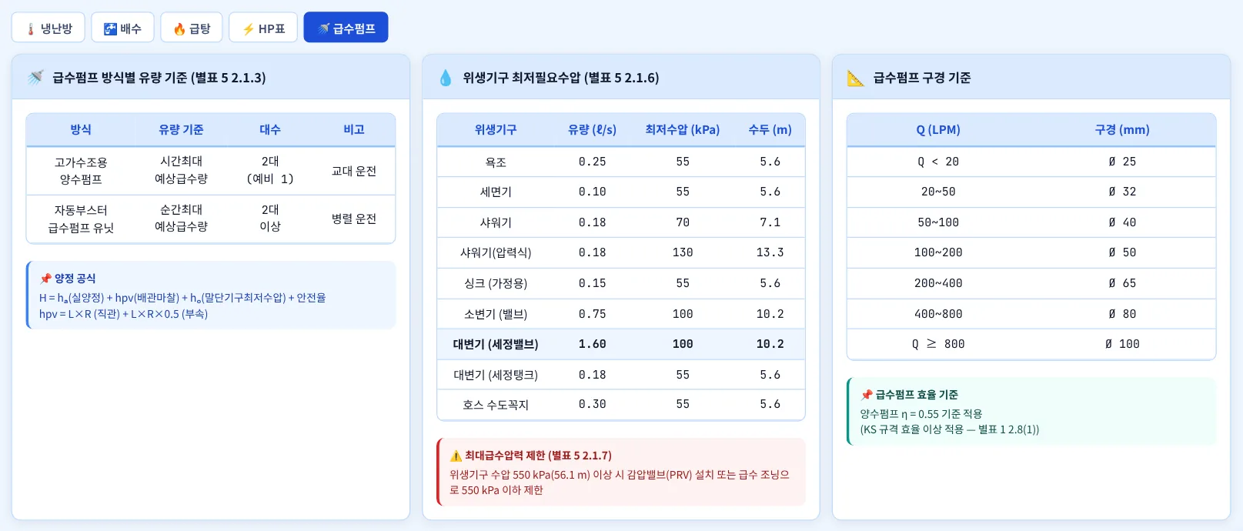Screen dimensions: 1243x531
Task: Click the 병렬 운전 cell
Action: coord(354,219)
